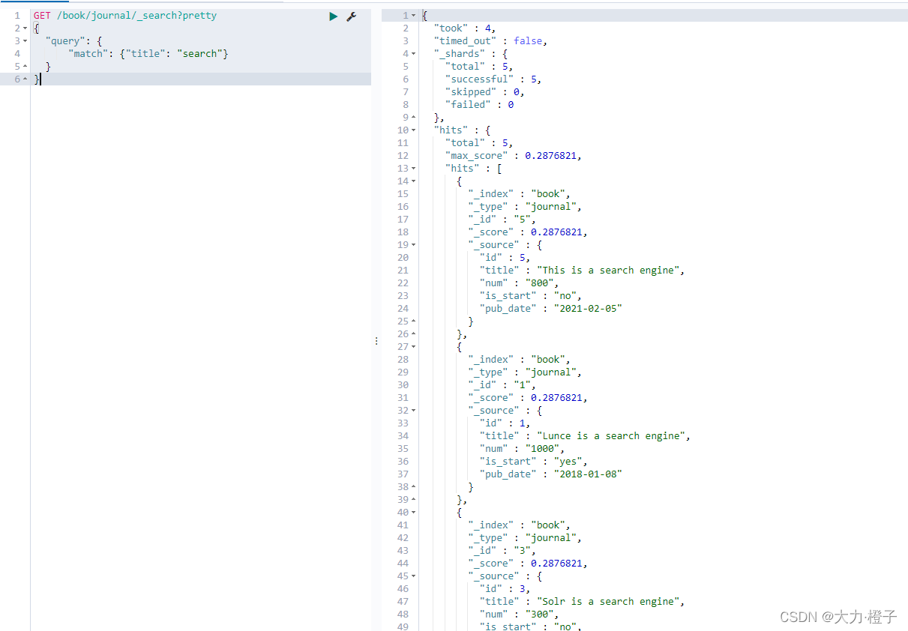
Task: Click the "id" : 1, line in _source
Action: (x=505, y=423)
